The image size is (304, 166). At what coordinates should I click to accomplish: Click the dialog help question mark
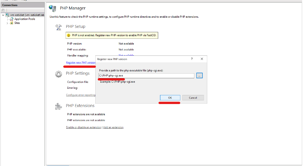click(x=192, y=59)
